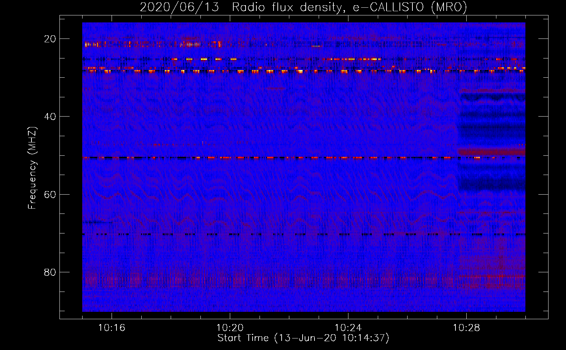Select the 10:24 time tick label
This screenshot has height=350, width=566.
click(348, 328)
